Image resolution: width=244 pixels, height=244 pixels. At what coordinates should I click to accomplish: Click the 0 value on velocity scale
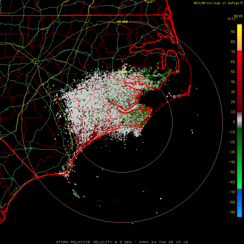(x=234, y=122)
